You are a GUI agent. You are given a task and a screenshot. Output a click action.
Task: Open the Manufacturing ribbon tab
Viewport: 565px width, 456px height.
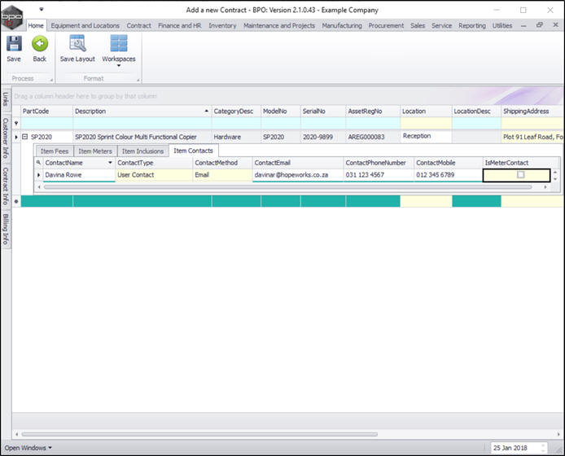(342, 25)
